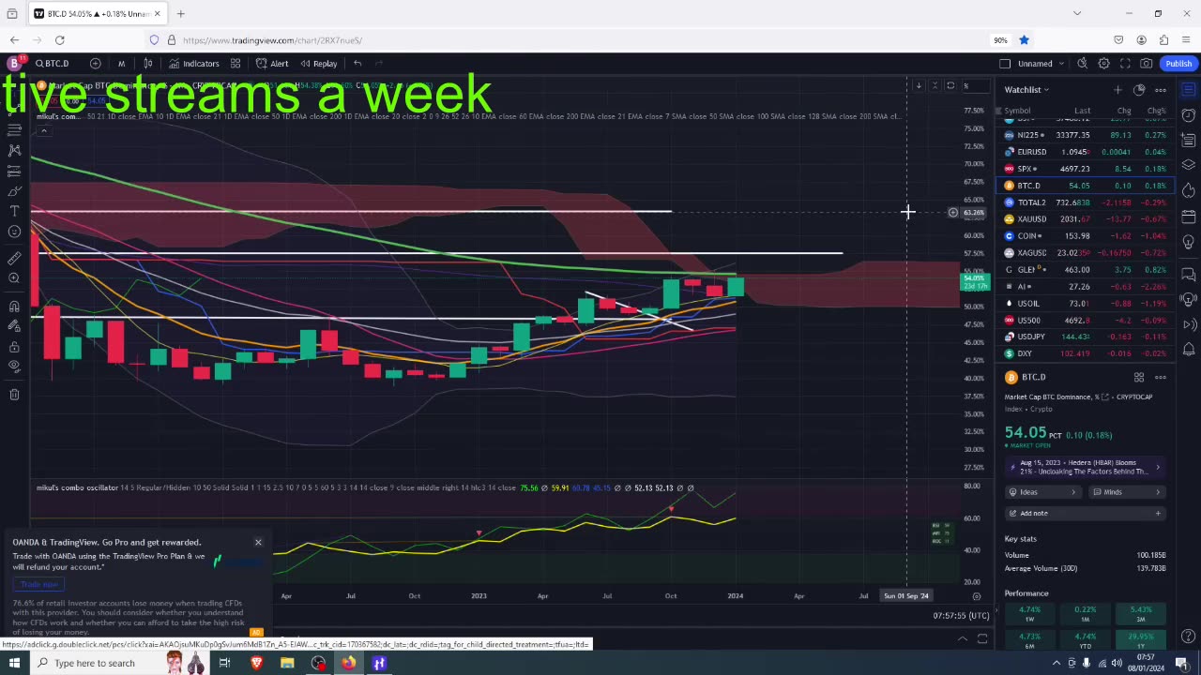The image size is (1201, 675).
Task: Select TOTAL2 in the watchlist
Action: coord(1084,202)
